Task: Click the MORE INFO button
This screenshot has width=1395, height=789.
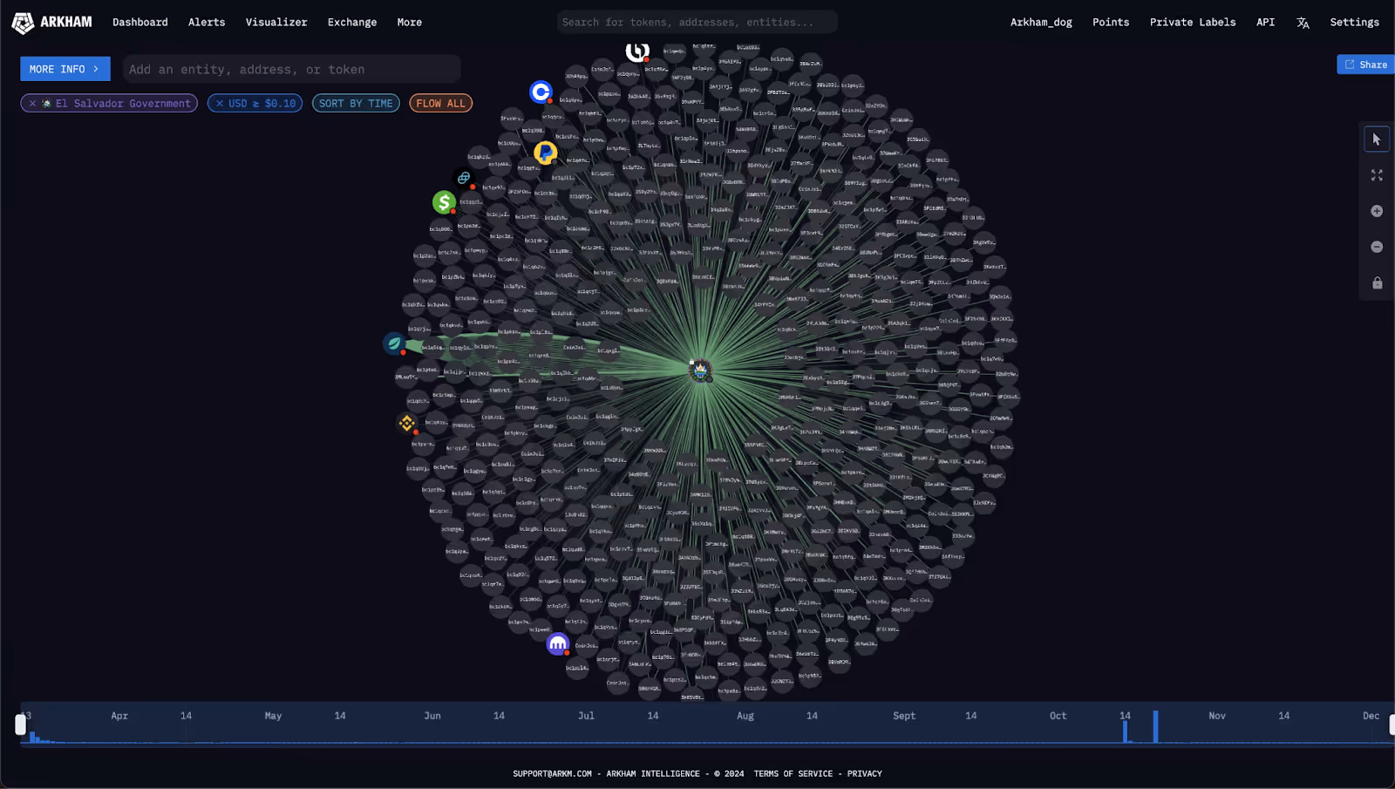Action: coord(65,69)
